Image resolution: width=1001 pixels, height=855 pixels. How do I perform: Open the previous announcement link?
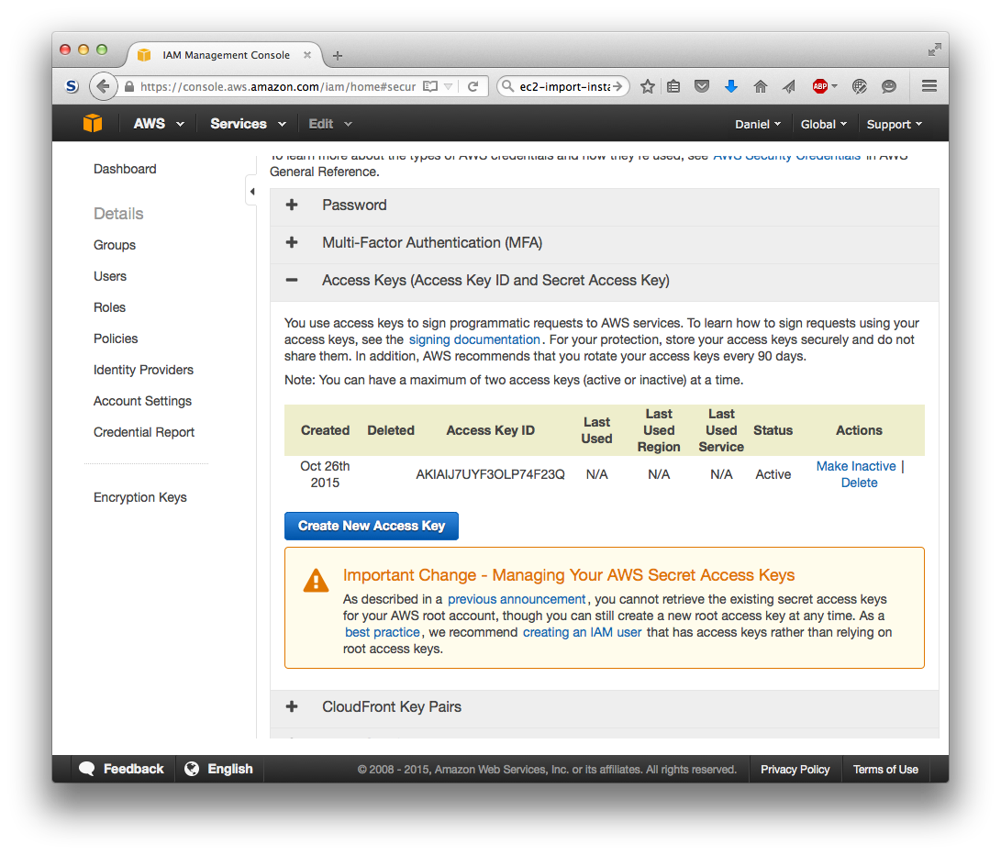[517, 599]
